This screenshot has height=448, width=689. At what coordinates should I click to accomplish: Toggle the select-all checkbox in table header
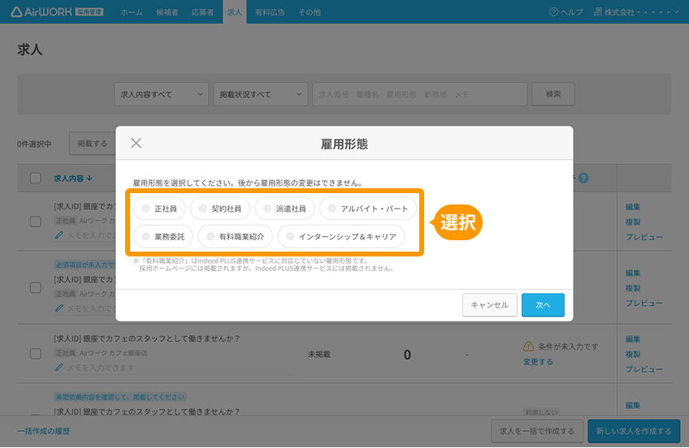[x=36, y=179]
